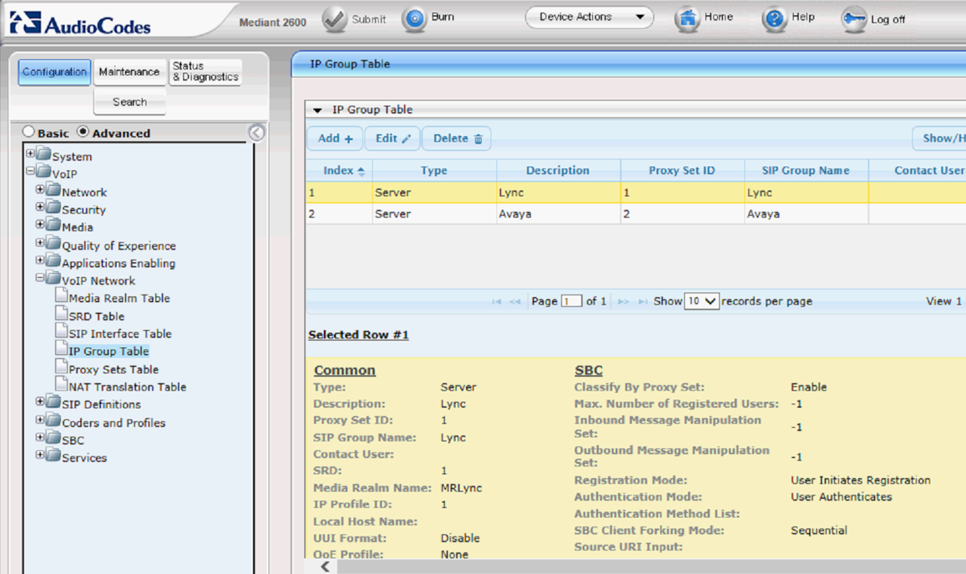Select the Advanced radio button
Image resolution: width=966 pixels, height=574 pixels.
[83, 131]
